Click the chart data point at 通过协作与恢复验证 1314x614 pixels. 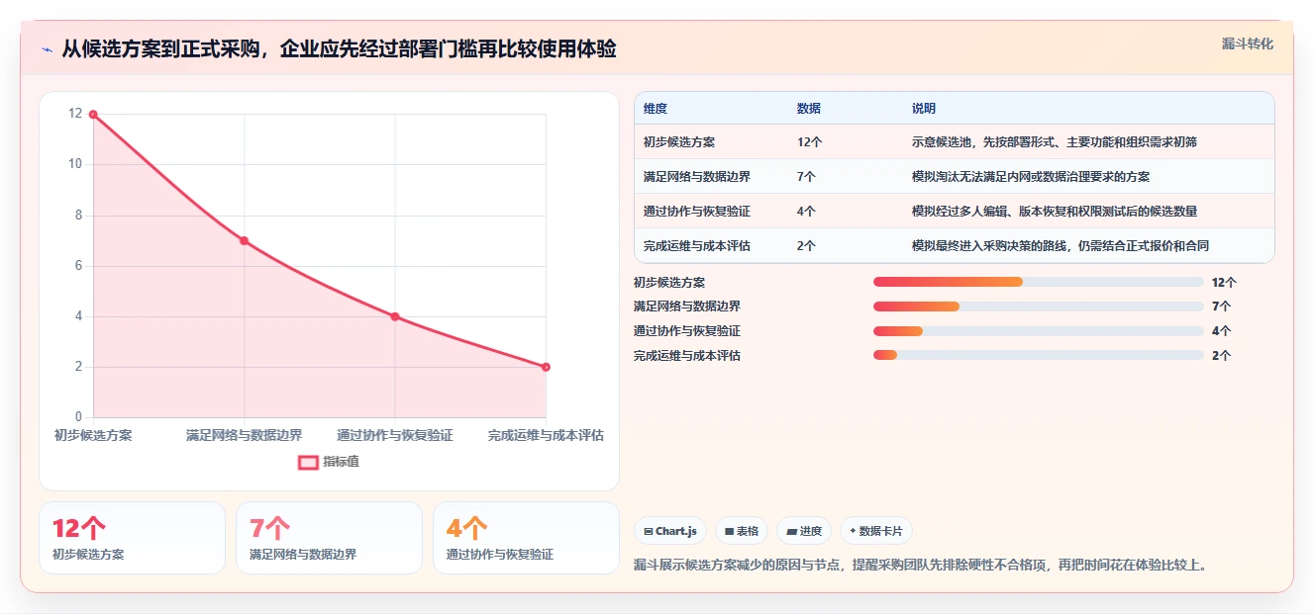pyautogui.click(x=395, y=316)
